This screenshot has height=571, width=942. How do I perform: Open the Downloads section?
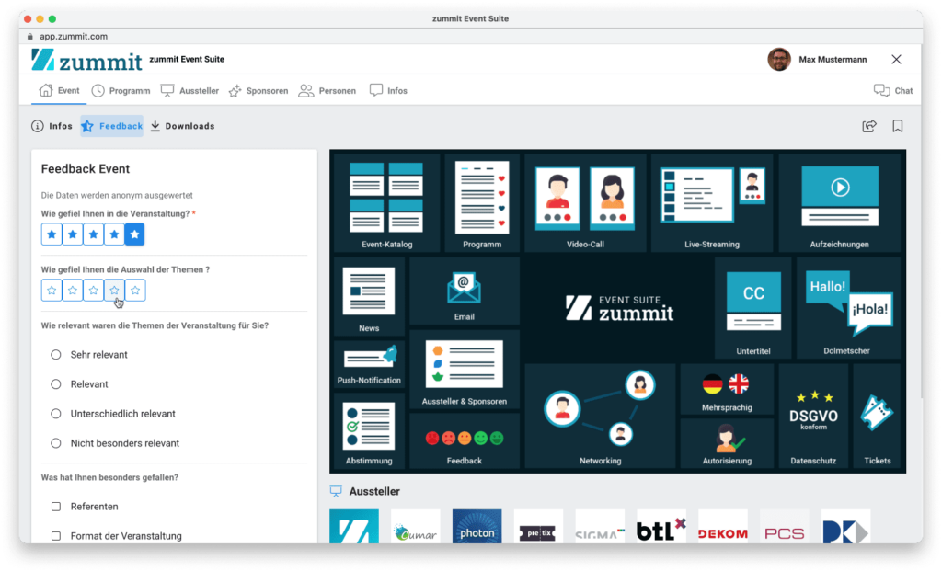(x=181, y=126)
